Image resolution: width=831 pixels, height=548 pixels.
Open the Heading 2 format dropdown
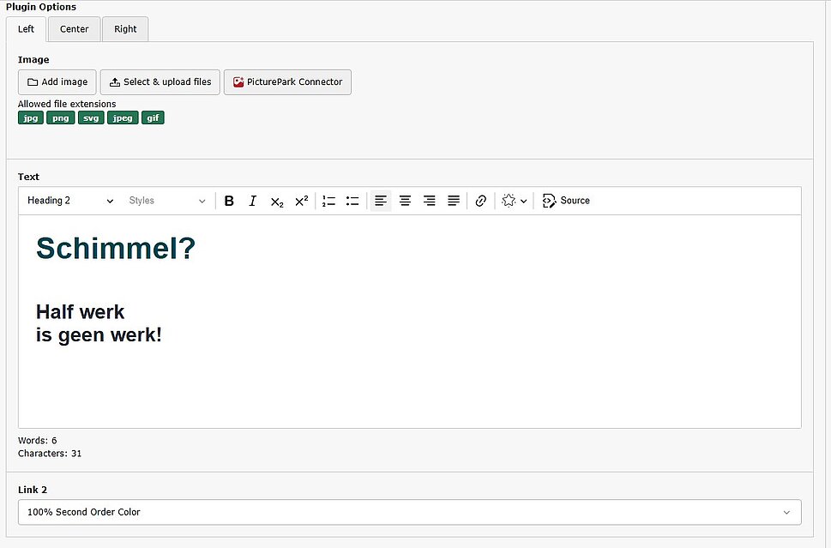click(70, 201)
